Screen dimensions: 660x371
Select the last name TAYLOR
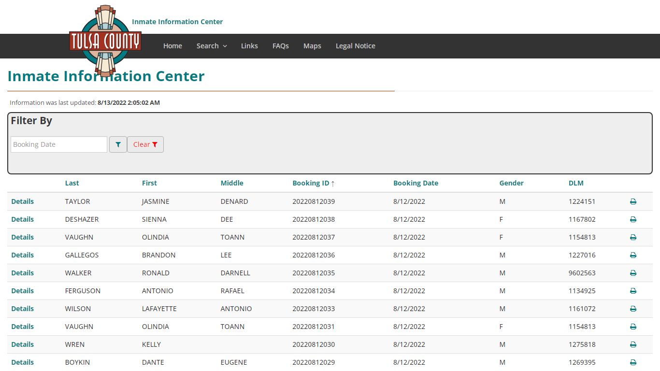(x=78, y=201)
